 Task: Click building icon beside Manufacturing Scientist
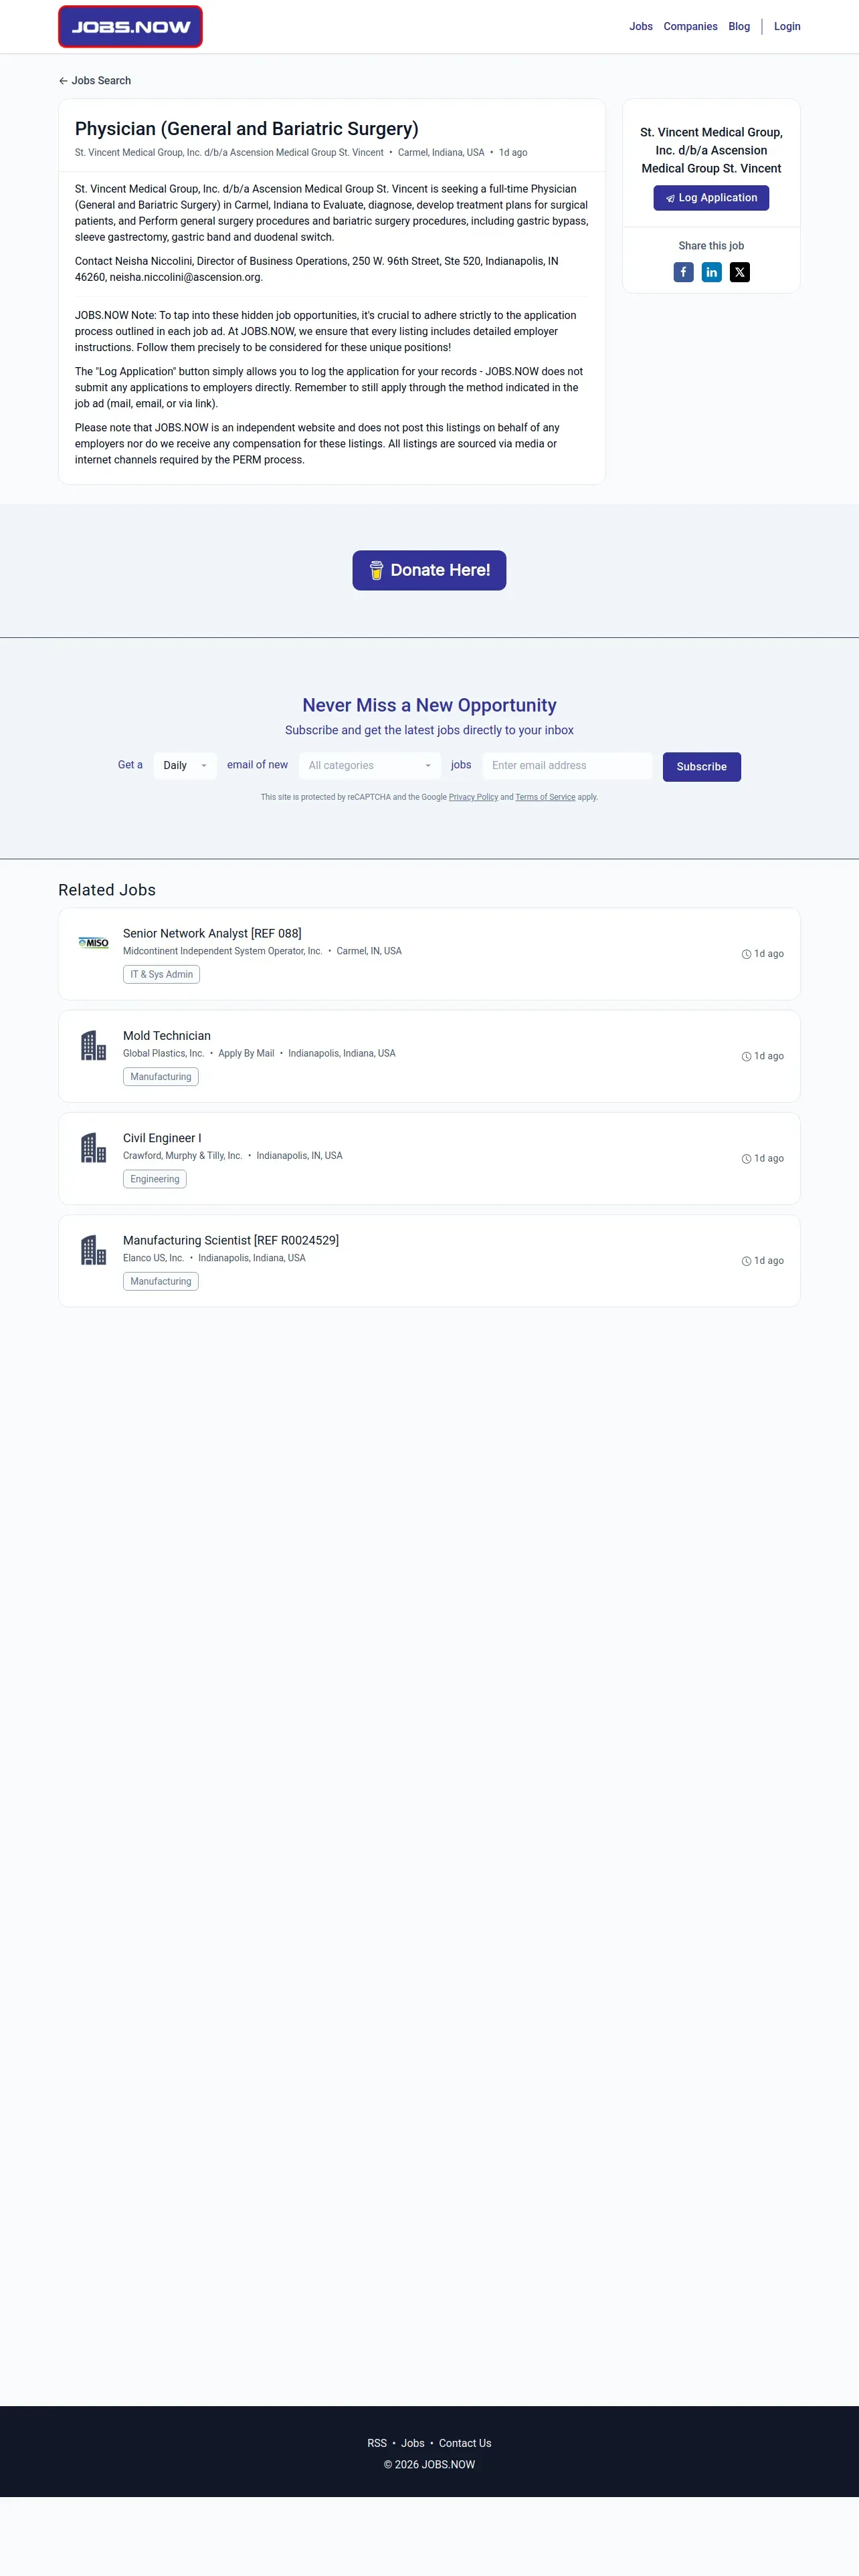93,1250
